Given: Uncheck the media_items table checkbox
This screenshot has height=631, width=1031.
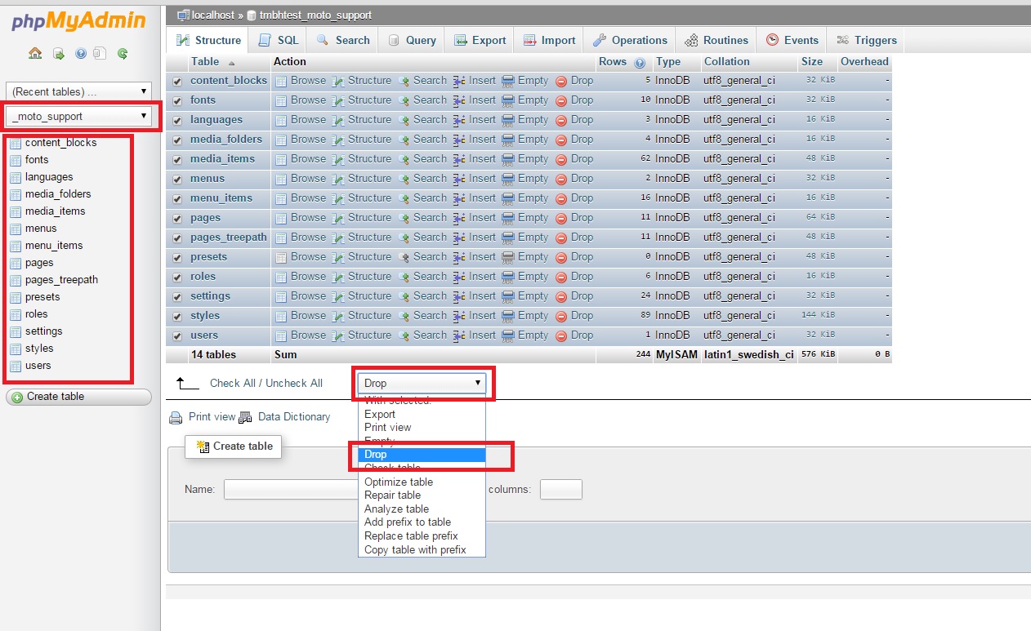Looking at the screenshot, I should [x=177, y=159].
